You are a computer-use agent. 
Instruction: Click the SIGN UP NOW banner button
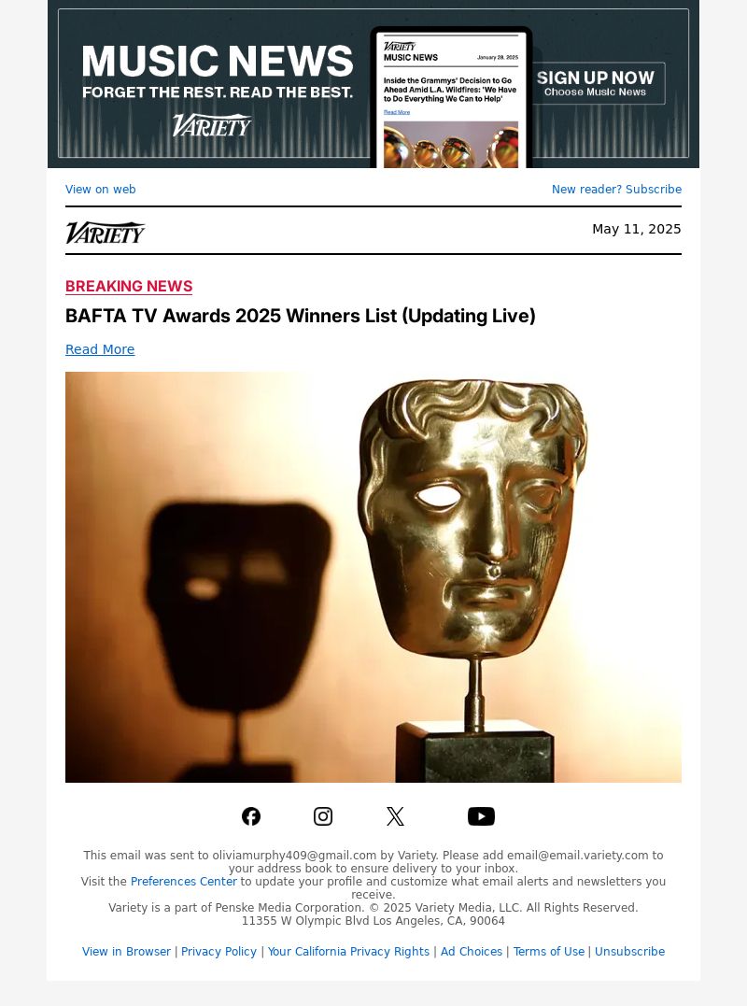click(595, 83)
